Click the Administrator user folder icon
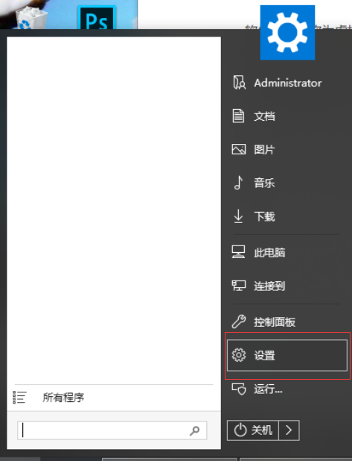Screen dimensions: 352x461 tap(239, 83)
